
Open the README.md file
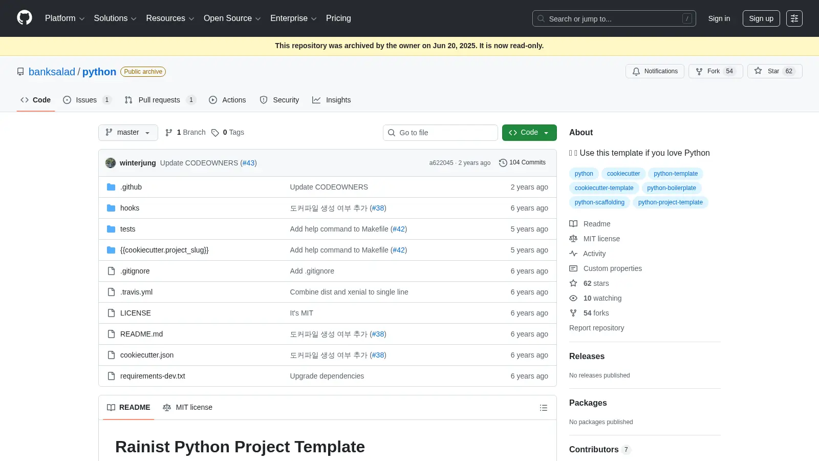(x=141, y=334)
